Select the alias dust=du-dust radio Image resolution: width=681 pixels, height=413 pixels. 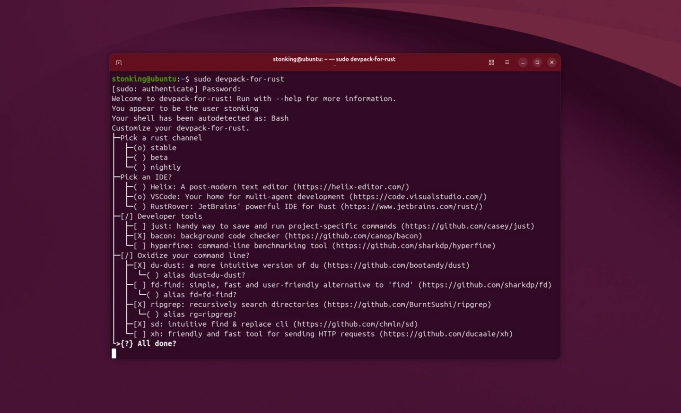click(153, 275)
